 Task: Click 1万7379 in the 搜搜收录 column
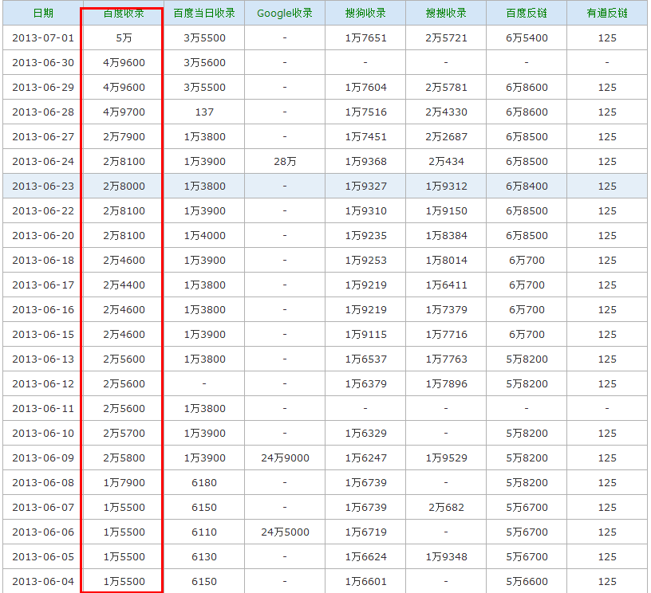click(x=446, y=310)
